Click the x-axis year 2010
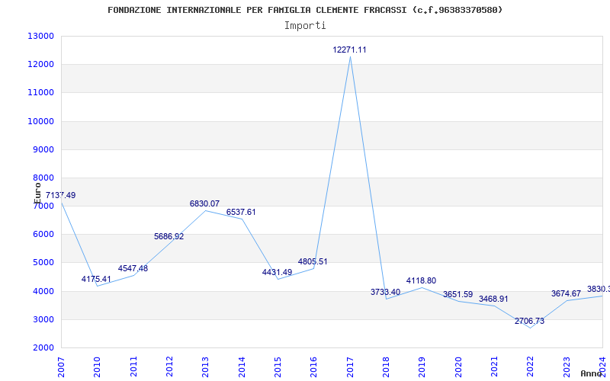This screenshot has height=381, width=610. coord(98,367)
